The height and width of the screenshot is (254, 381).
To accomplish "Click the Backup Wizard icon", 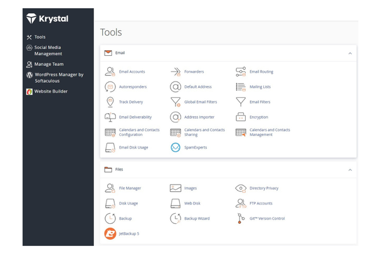I will coord(175,218).
